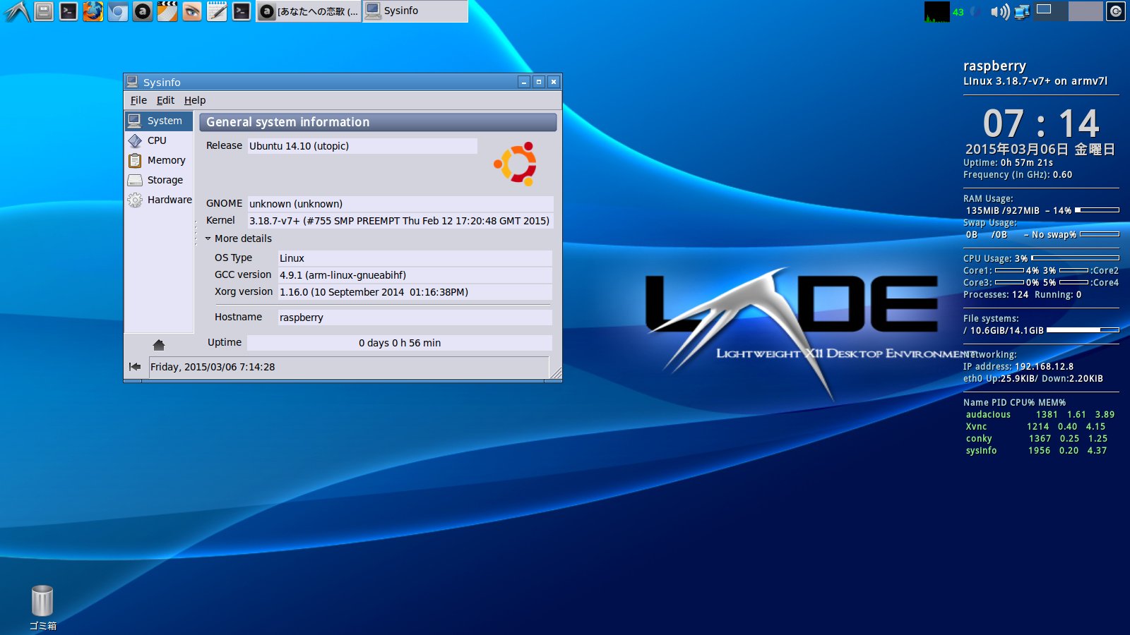Open the Edit menu
Screen dimensions: 1130x635
tap(165, 100)
